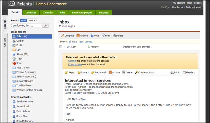Click the Archive icon in inbox toolbar

point(78,35)
